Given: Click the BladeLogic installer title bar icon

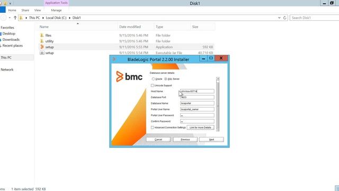Looking at the screenshot, I should pyautogui.click(x=114, y=59).
